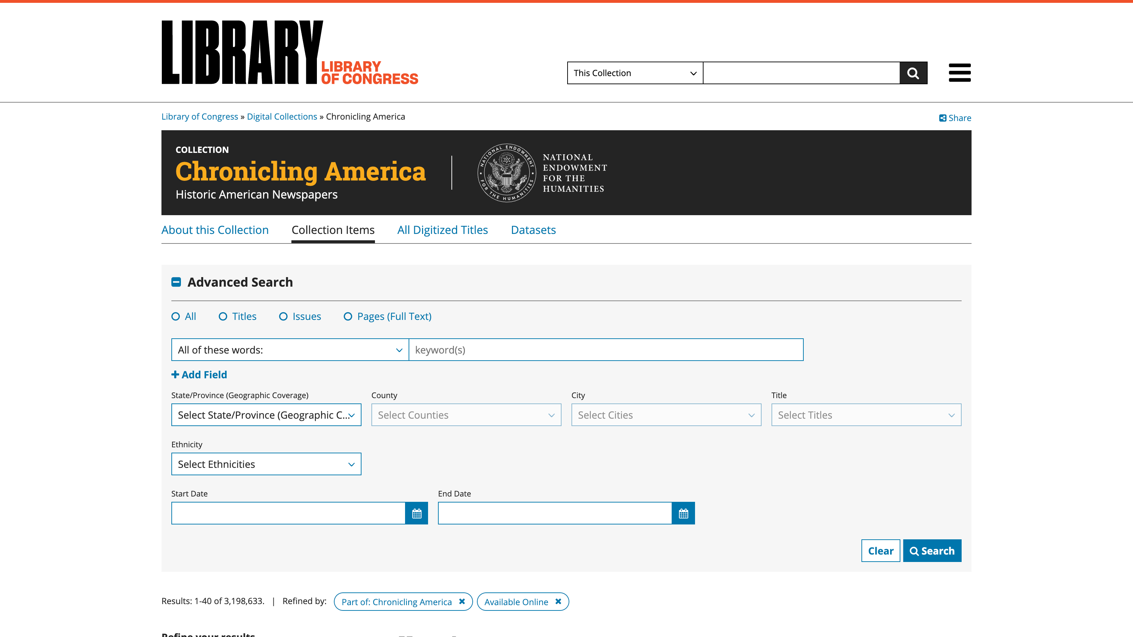This screenshot has width=1133, height=637.
Task: Remove the 'Part of: Chronicling America' filter
Action: [x=462, y=602]
